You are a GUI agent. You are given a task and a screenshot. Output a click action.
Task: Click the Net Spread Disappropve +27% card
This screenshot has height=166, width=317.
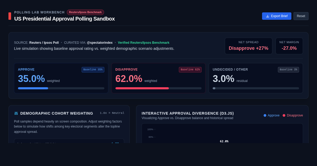pos(249,46)
